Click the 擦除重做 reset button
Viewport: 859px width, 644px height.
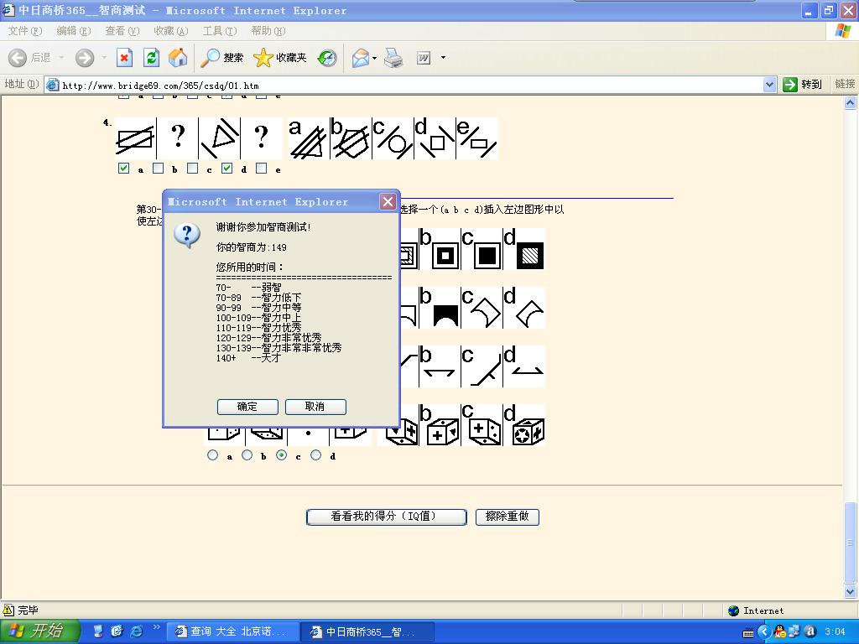[507, 517]
